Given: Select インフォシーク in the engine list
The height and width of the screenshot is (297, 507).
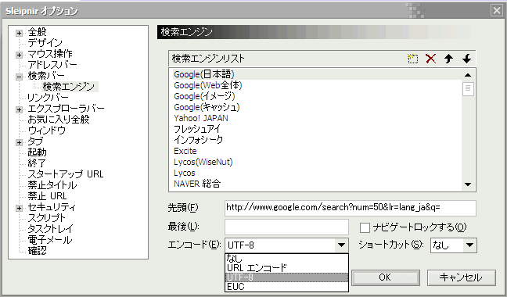Looking at the screenshot, I should [x=198, y=140].
